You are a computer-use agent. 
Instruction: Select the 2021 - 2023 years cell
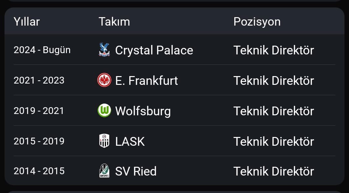[x=39, y=80]
